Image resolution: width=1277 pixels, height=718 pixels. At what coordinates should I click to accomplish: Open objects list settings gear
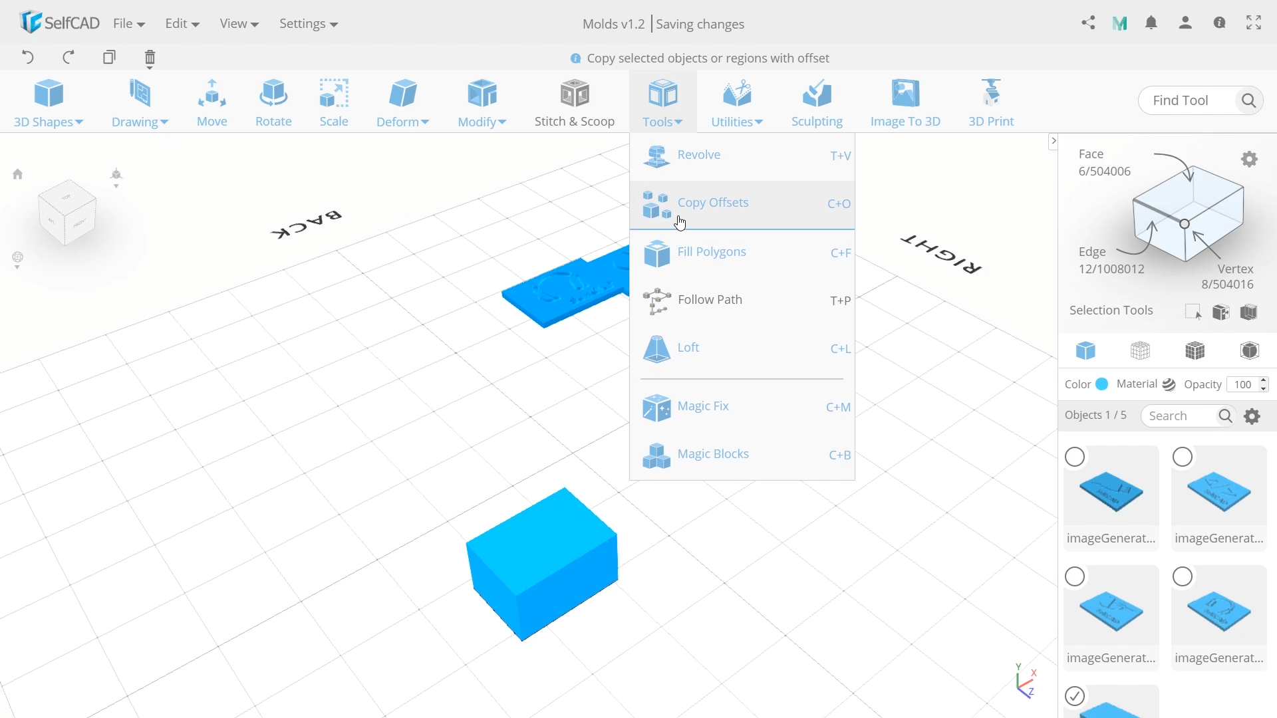pos(1252,416)
